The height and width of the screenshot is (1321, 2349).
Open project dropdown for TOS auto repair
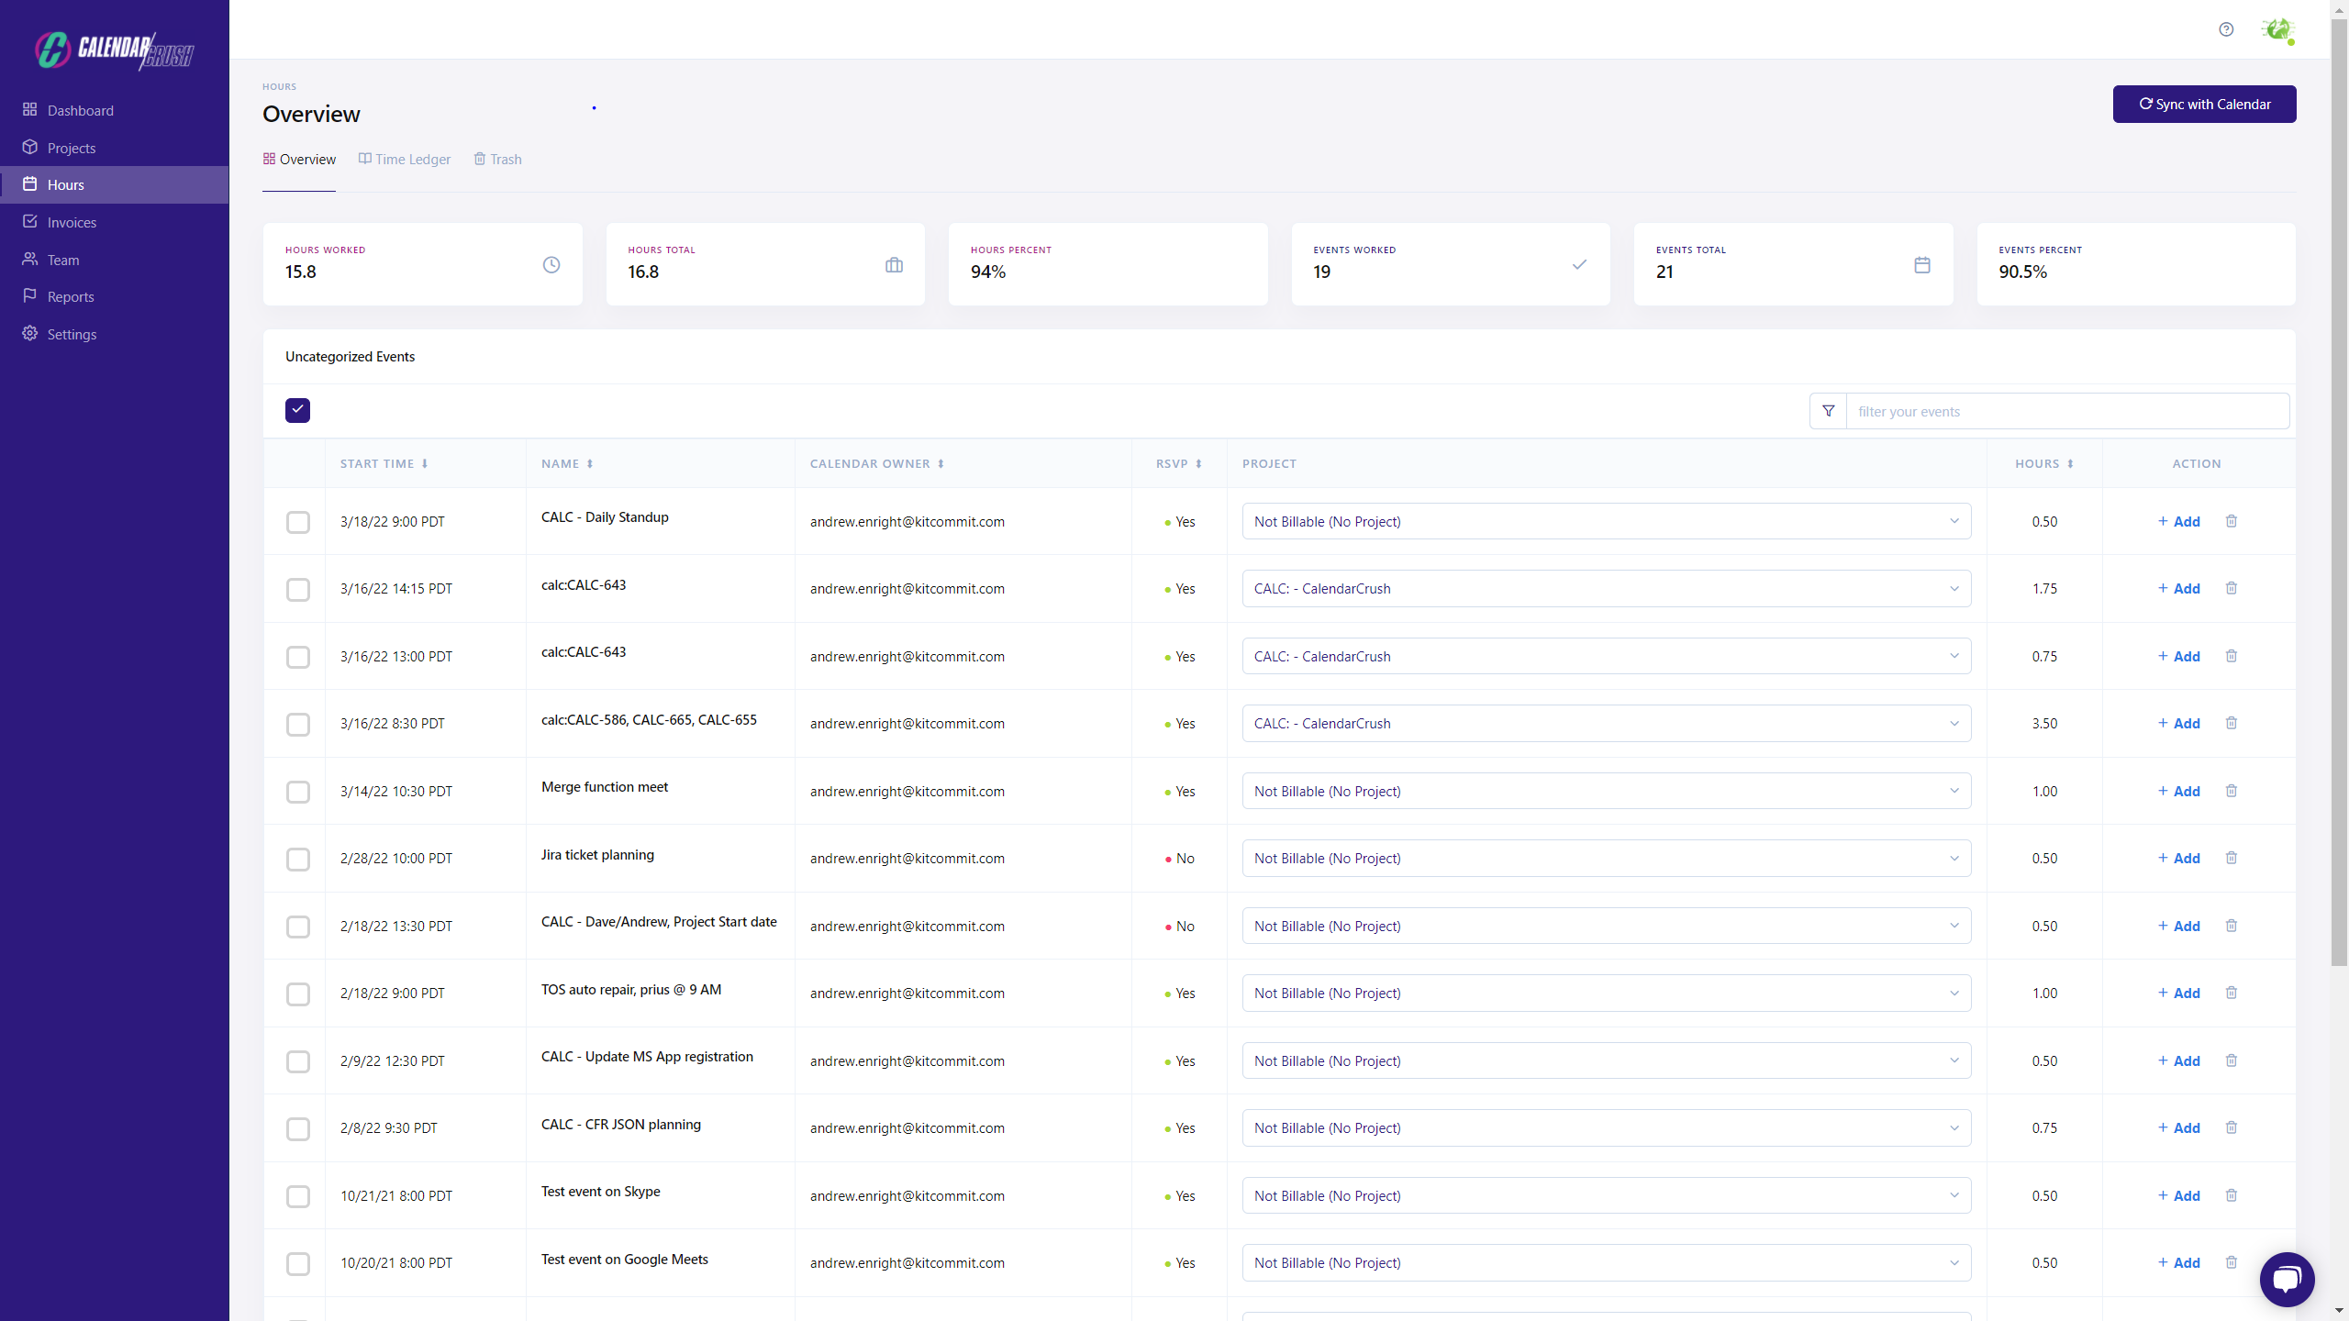(1606, 993)
